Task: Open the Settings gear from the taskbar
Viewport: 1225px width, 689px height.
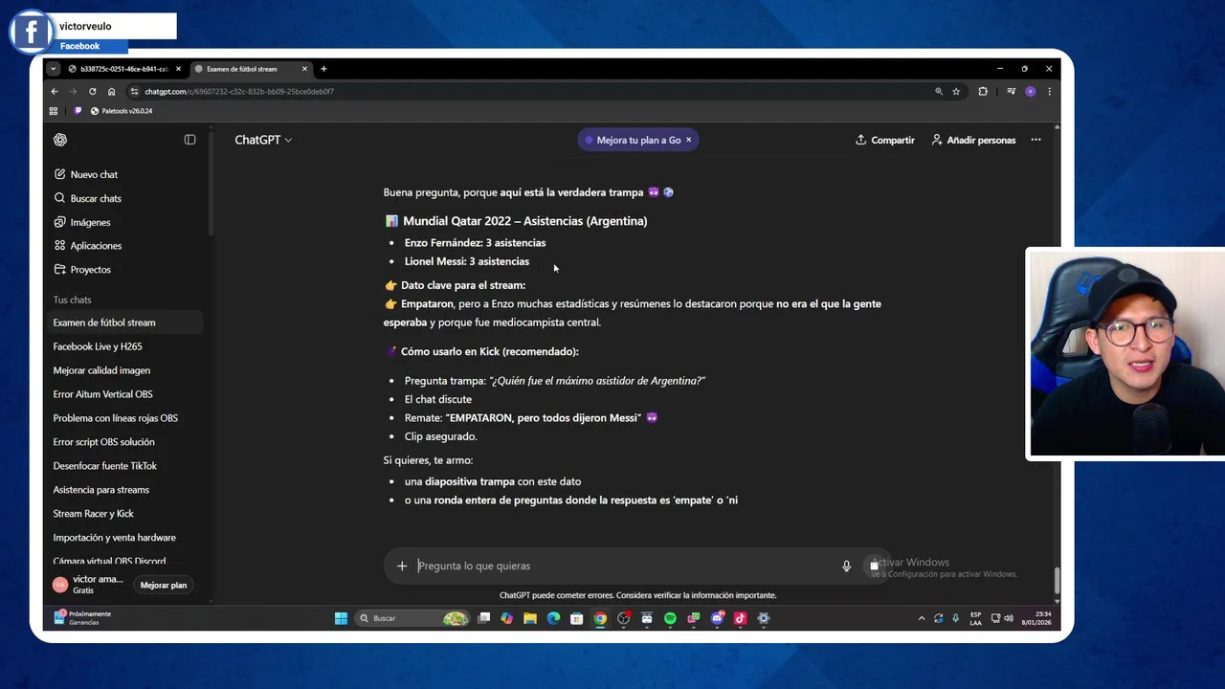Action: 763,618
